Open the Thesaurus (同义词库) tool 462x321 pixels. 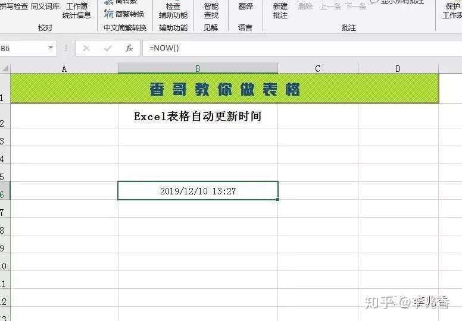[45, 7]
